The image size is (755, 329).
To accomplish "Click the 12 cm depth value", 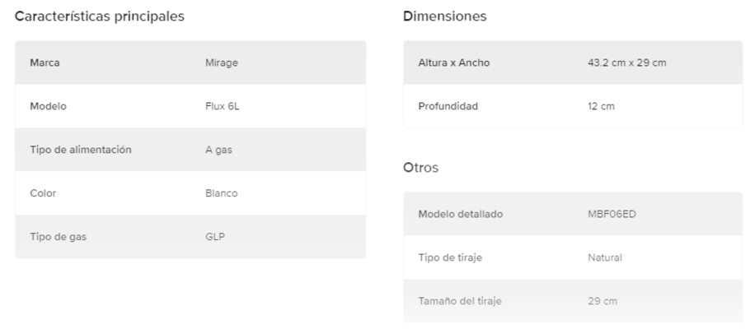I will coord(600,106).
